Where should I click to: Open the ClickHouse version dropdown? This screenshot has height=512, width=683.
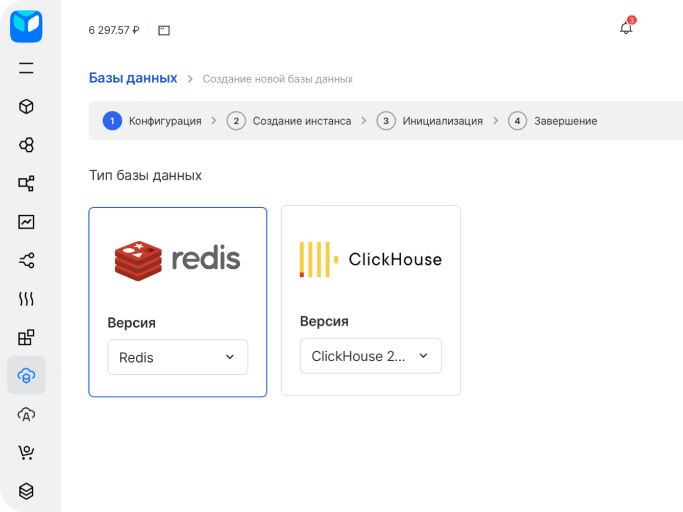pyautogui.click(x=371, y=356)
